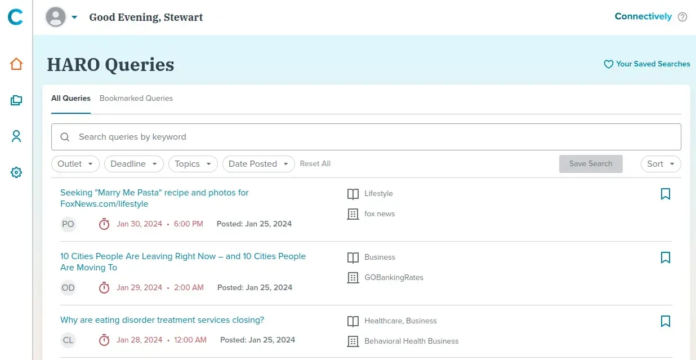Image resolution: width=696 pixels, height=360 pixels.
Task: Open the settings gear in sidebar
Action: coord(16,172)
